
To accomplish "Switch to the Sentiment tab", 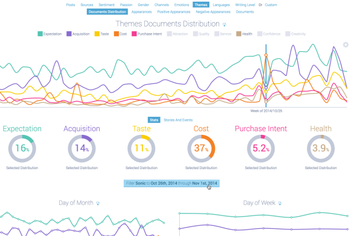I will pyautogui.click(x=106, y=5).
